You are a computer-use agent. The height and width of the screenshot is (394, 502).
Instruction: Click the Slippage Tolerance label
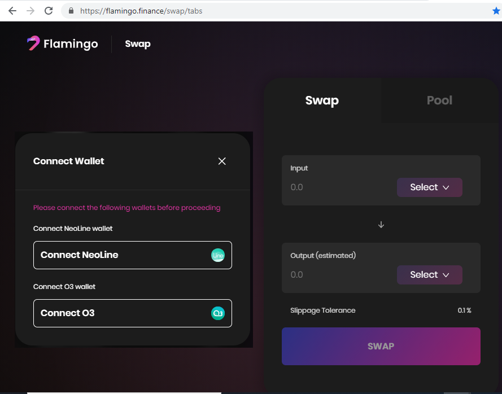tap(323, 310)
